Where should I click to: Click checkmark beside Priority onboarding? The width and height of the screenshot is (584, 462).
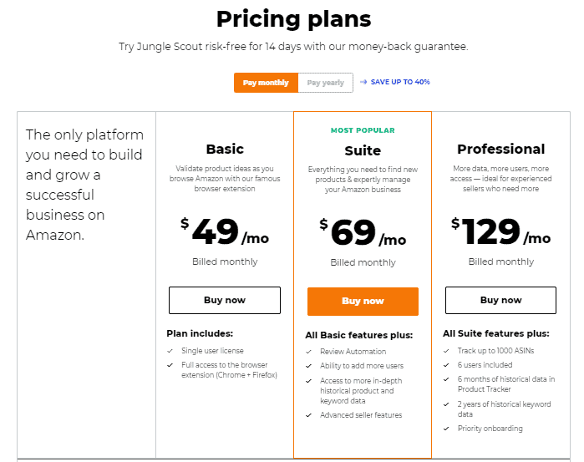point(446,429)
